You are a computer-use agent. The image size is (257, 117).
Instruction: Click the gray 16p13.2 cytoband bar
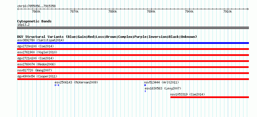point(133,28)
